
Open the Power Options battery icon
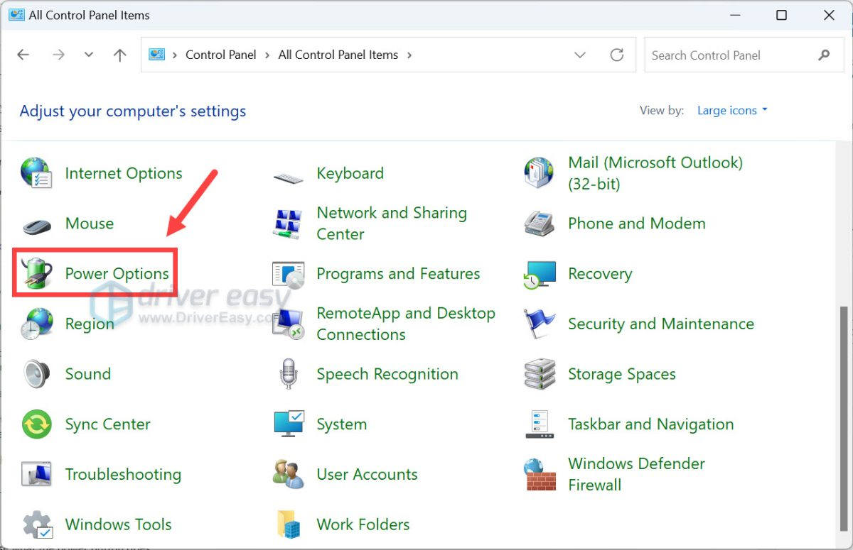(x=36, y=274)
